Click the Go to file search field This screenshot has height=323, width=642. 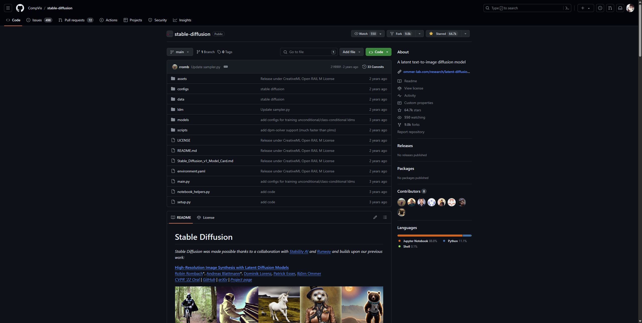(x=308, y=52)
